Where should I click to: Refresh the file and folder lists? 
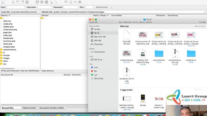(37, 2)
